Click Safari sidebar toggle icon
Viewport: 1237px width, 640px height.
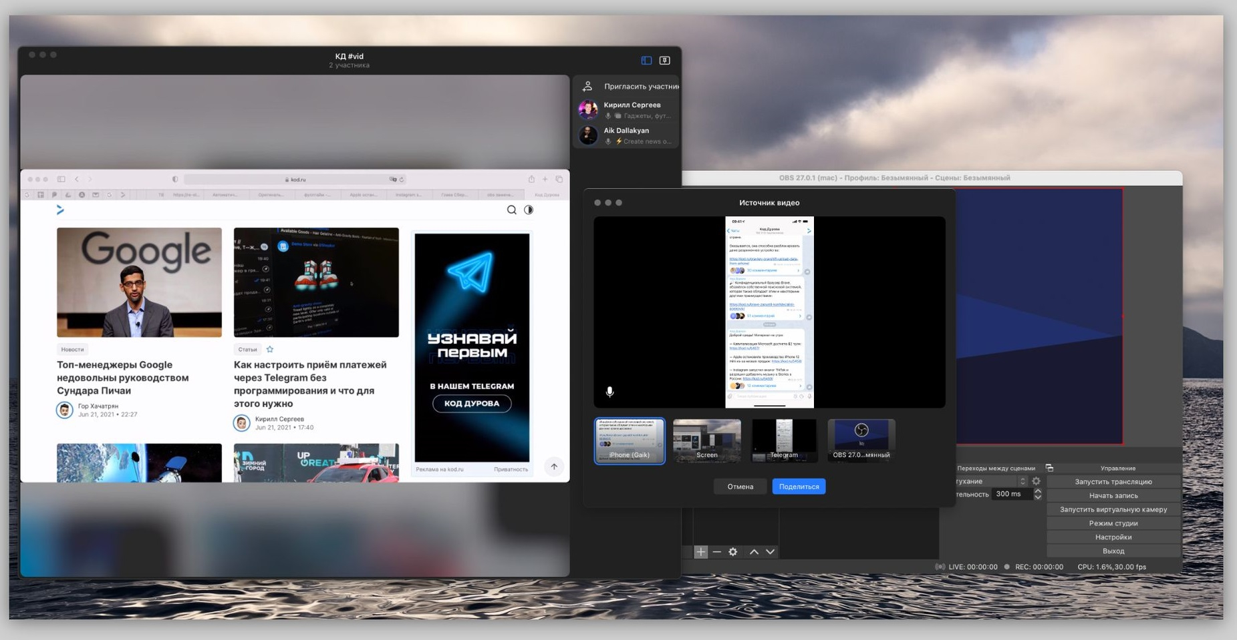[61, 179]
